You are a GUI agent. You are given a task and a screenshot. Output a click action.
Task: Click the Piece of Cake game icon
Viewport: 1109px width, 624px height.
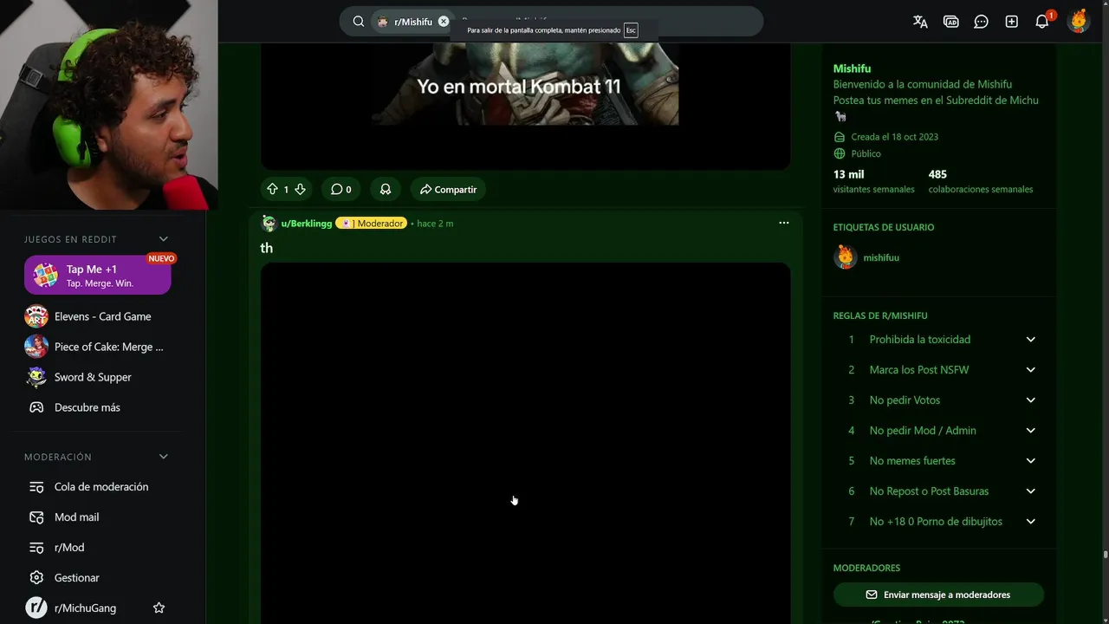(36, 347)
